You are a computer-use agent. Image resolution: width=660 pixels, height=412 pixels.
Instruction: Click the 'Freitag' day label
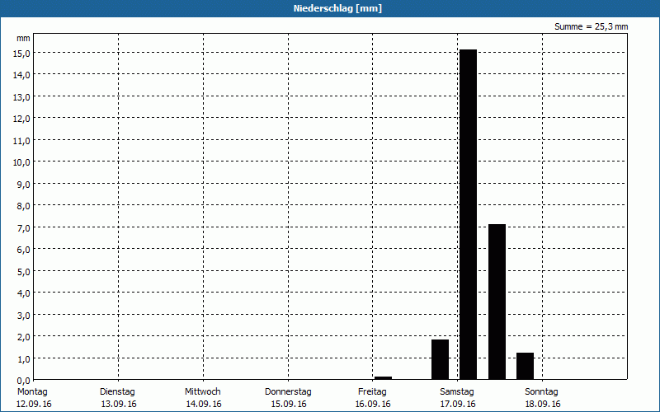click(x=372, y=391)
